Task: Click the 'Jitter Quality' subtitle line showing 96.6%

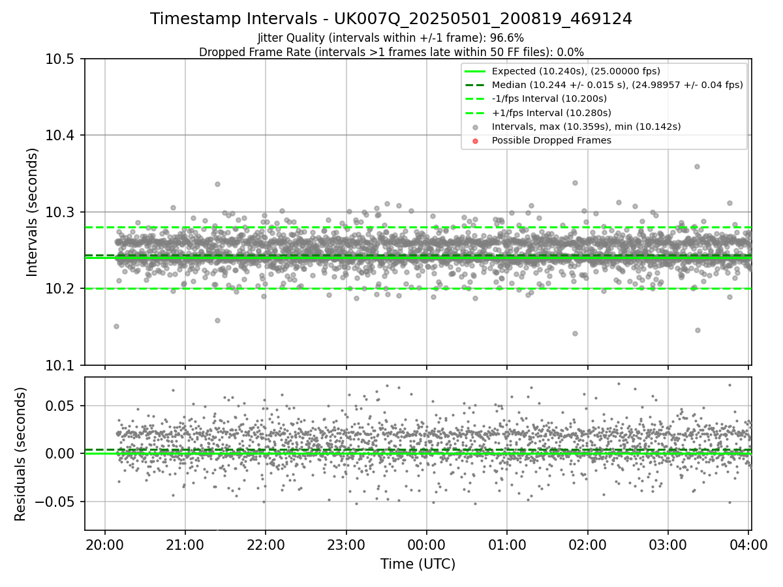Action: 391,38
